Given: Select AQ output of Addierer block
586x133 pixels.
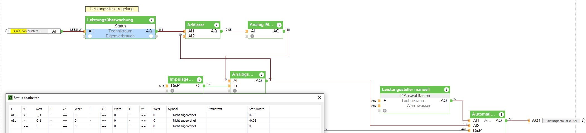Looking at the screenshot, I should click(214, 31).
